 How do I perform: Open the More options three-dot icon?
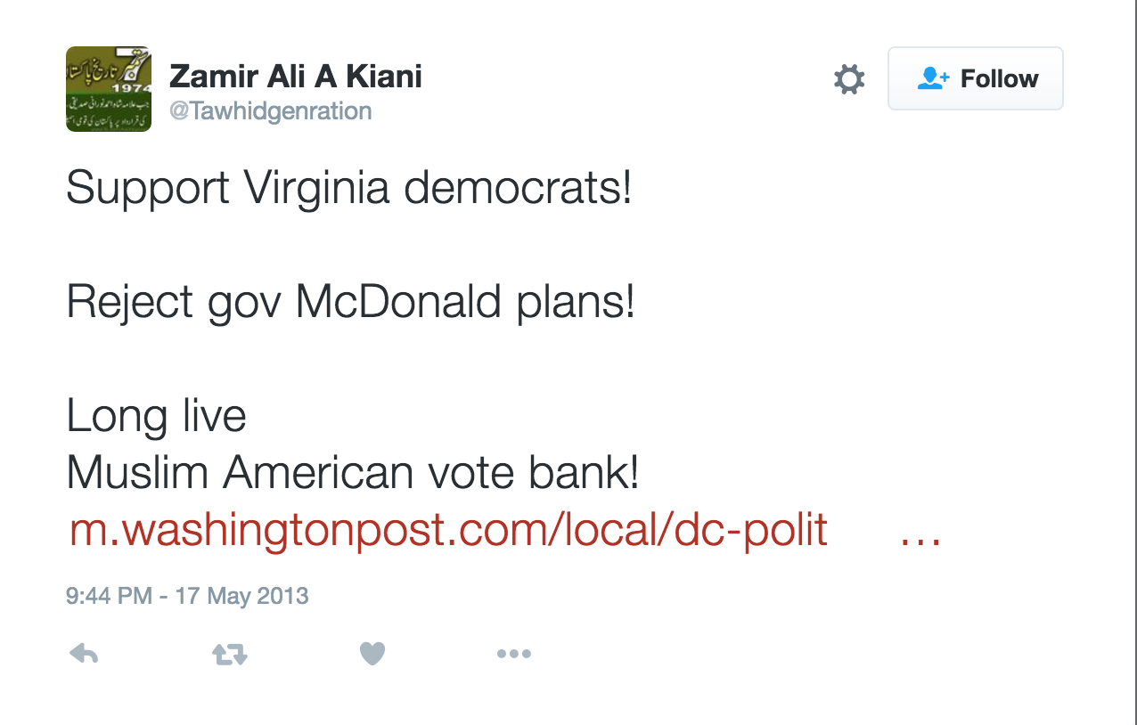click(x=514, y=655)
